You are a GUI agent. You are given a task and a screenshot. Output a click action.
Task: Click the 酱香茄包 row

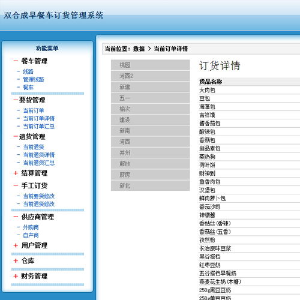pyautogui.click(x=250, y=124)
